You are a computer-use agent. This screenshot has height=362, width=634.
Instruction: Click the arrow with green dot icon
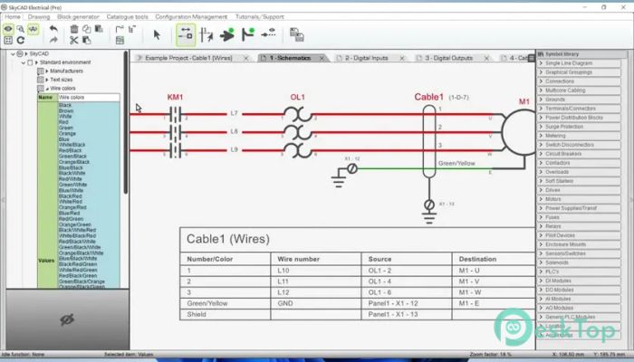click(x=227, y=34)
